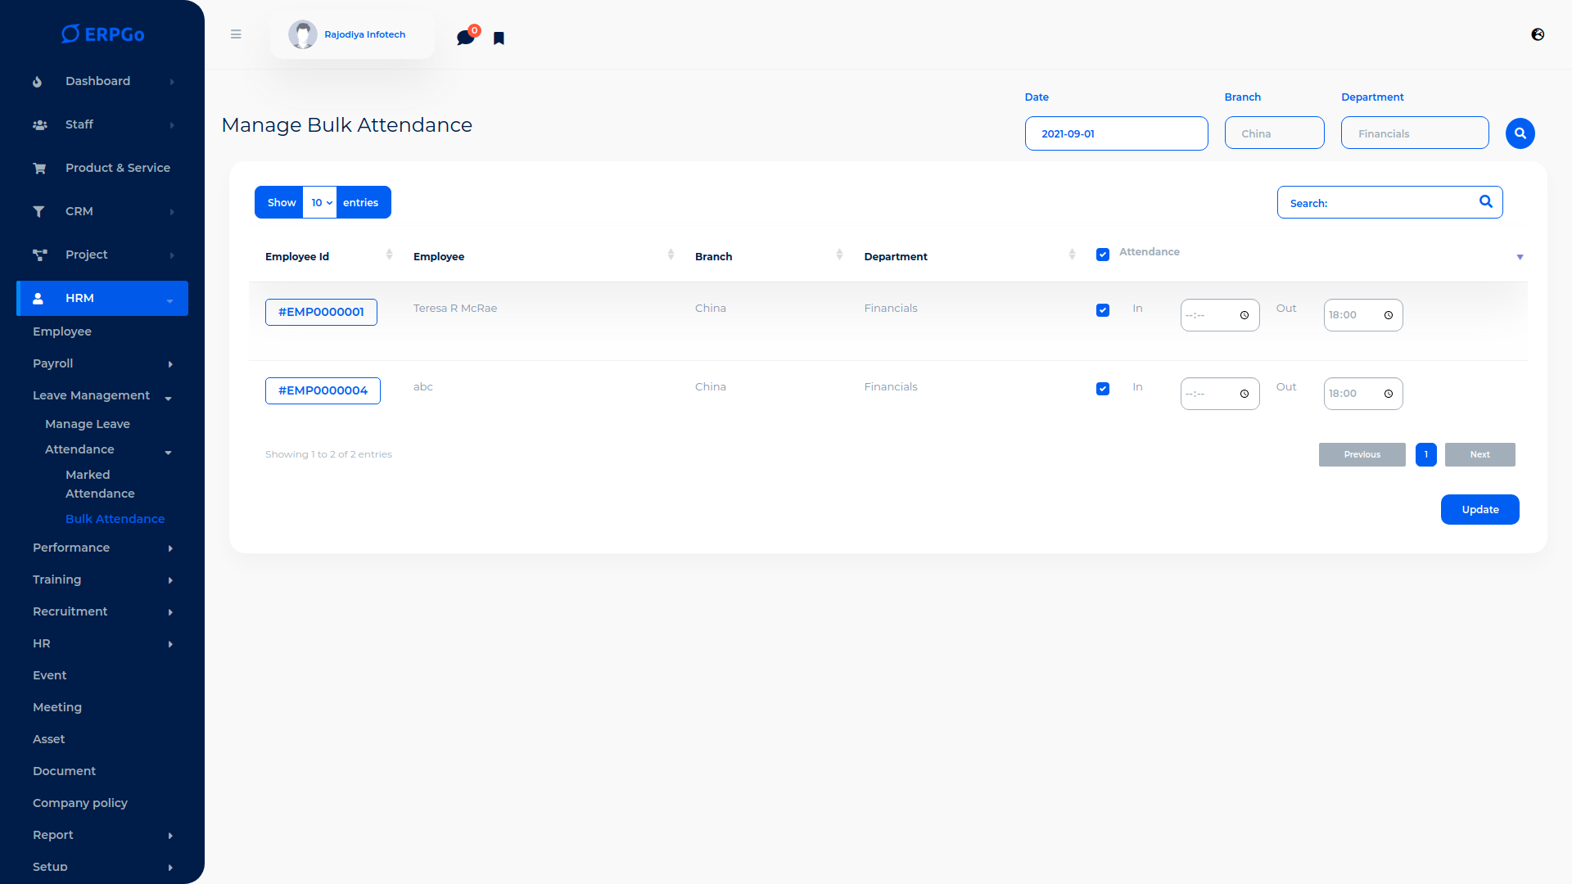Open clock picker for Teresa's Out time
The width and height of the screenshot is (1572, 884).
pyautogui.click(x=1389, y=315)
